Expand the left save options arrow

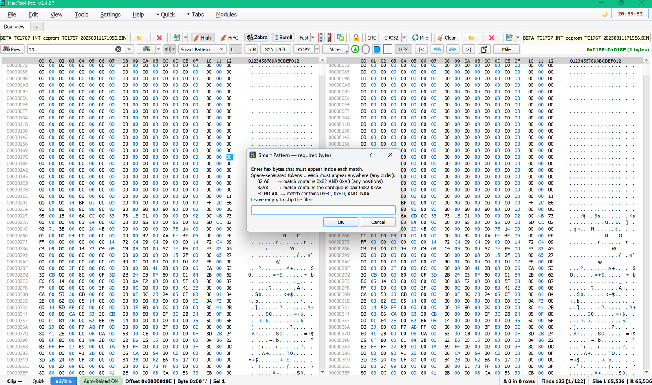click(x=185, y=38)
